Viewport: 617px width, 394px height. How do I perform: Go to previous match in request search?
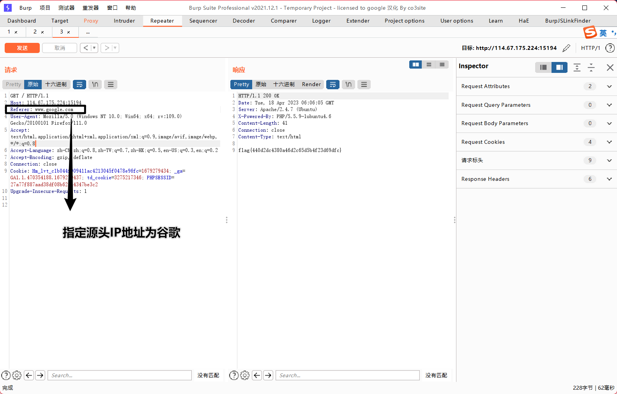[x=29, y=375]
